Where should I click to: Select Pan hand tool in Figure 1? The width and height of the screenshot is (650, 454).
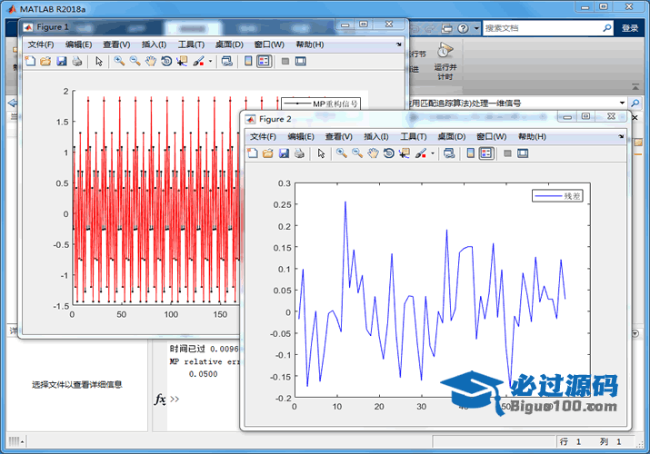151,61
